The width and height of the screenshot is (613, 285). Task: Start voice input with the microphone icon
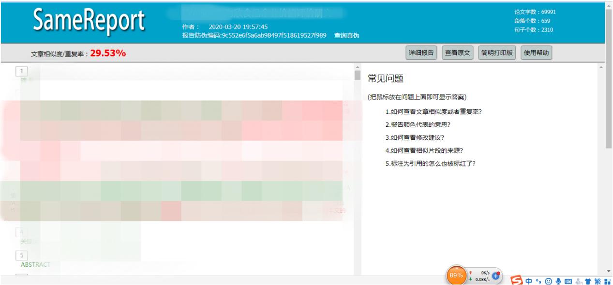[559, 280]
